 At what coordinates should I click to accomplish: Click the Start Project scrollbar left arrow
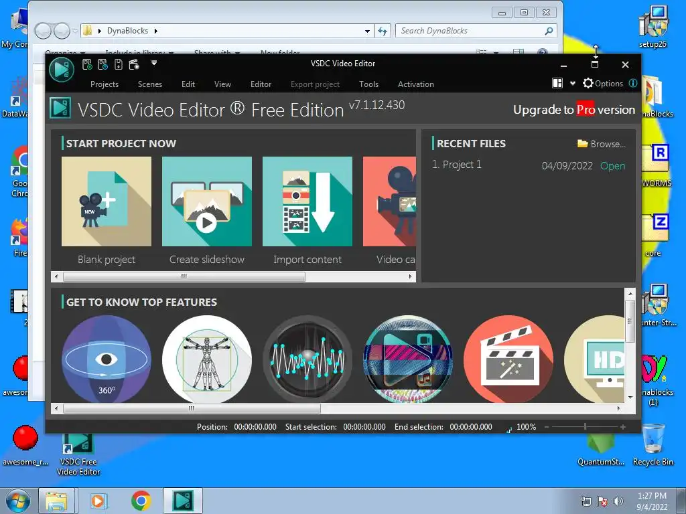click(56, 276)
